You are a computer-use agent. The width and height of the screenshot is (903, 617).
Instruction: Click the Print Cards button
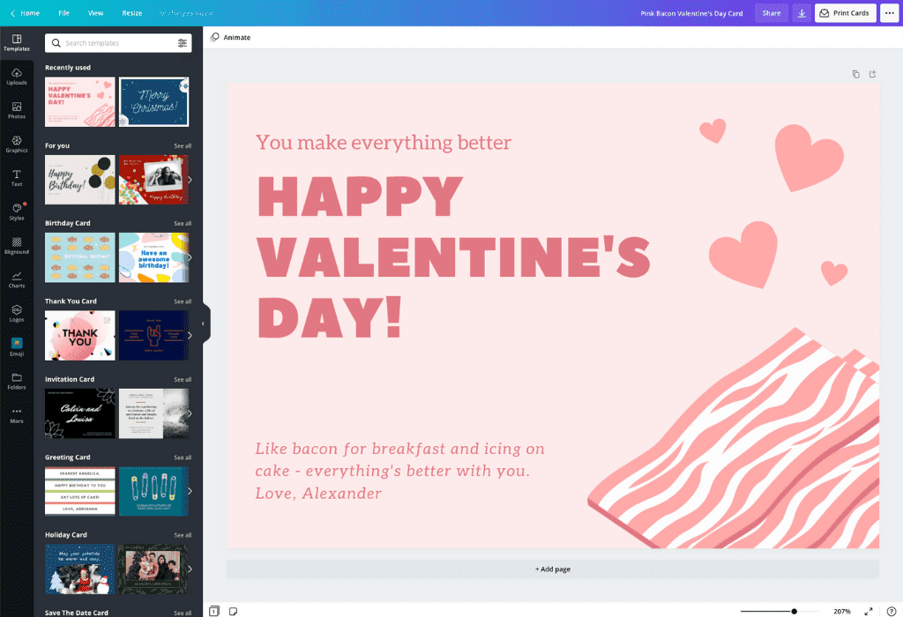point(845,12)
